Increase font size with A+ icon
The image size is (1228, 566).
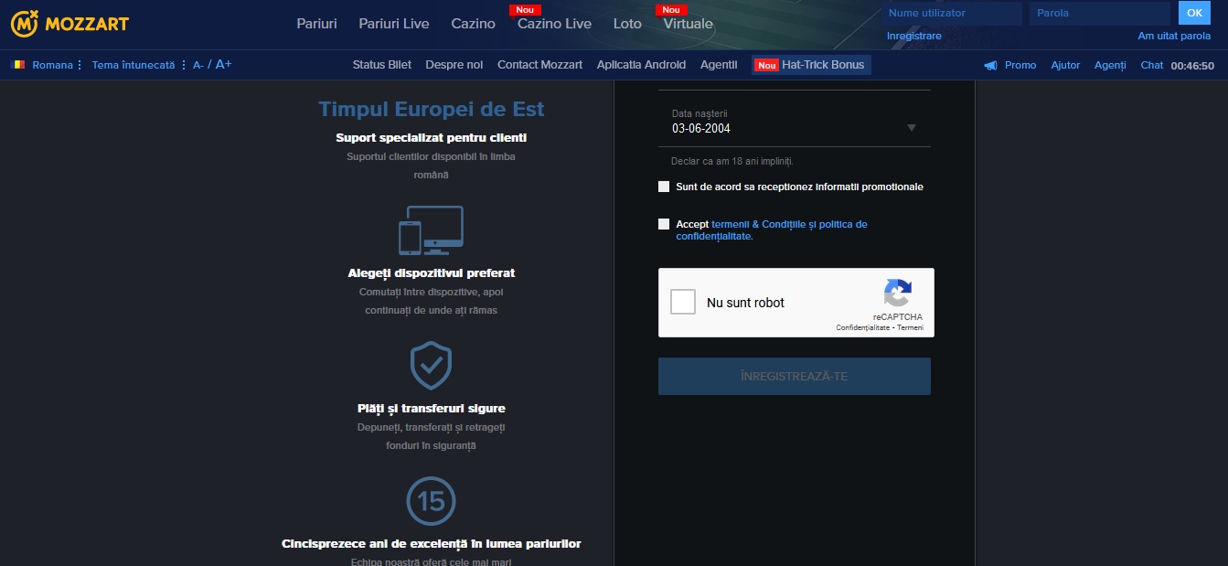point(223,64)
